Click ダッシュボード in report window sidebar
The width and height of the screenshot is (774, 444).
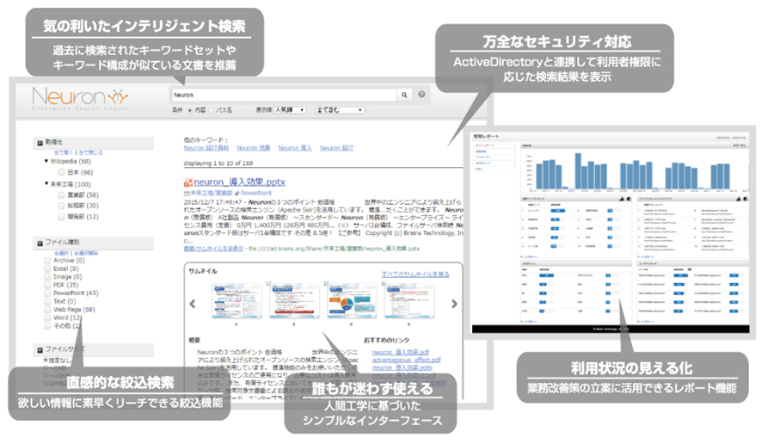pyautogui.click(x=484, y=145)
